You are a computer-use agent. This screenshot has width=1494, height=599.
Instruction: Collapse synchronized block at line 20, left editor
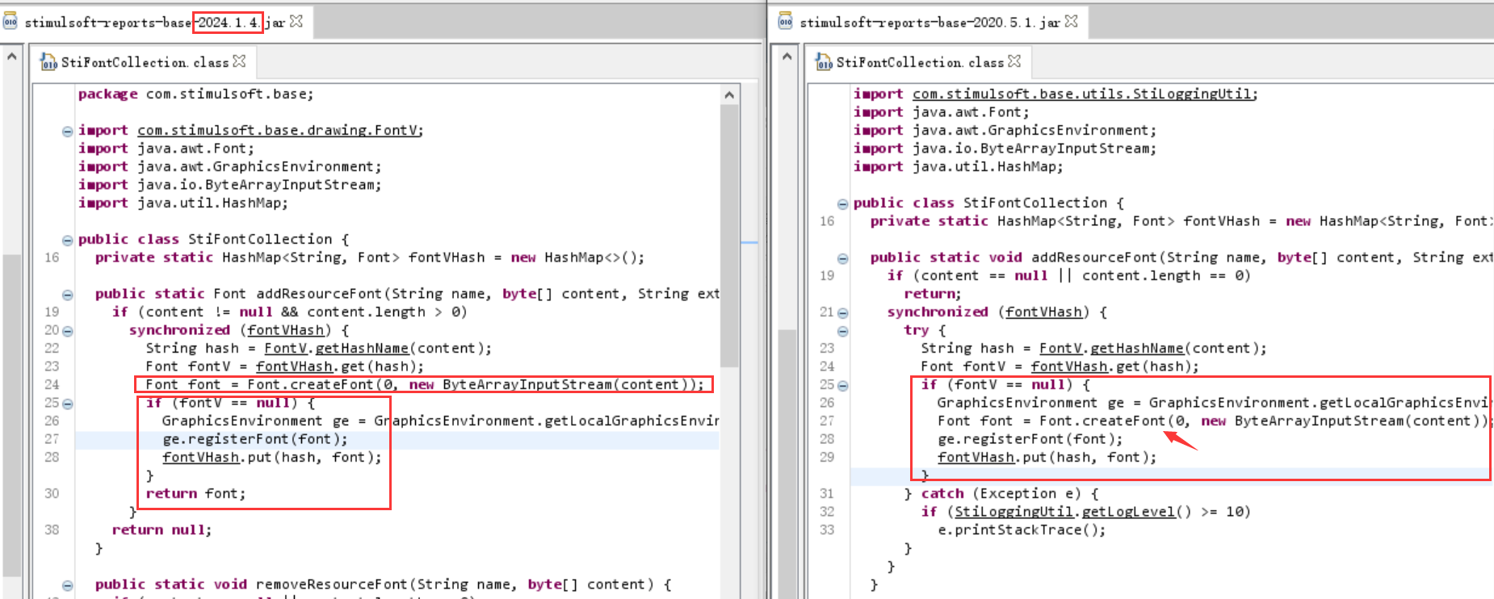pyautogui.click(x=67, y=331)
